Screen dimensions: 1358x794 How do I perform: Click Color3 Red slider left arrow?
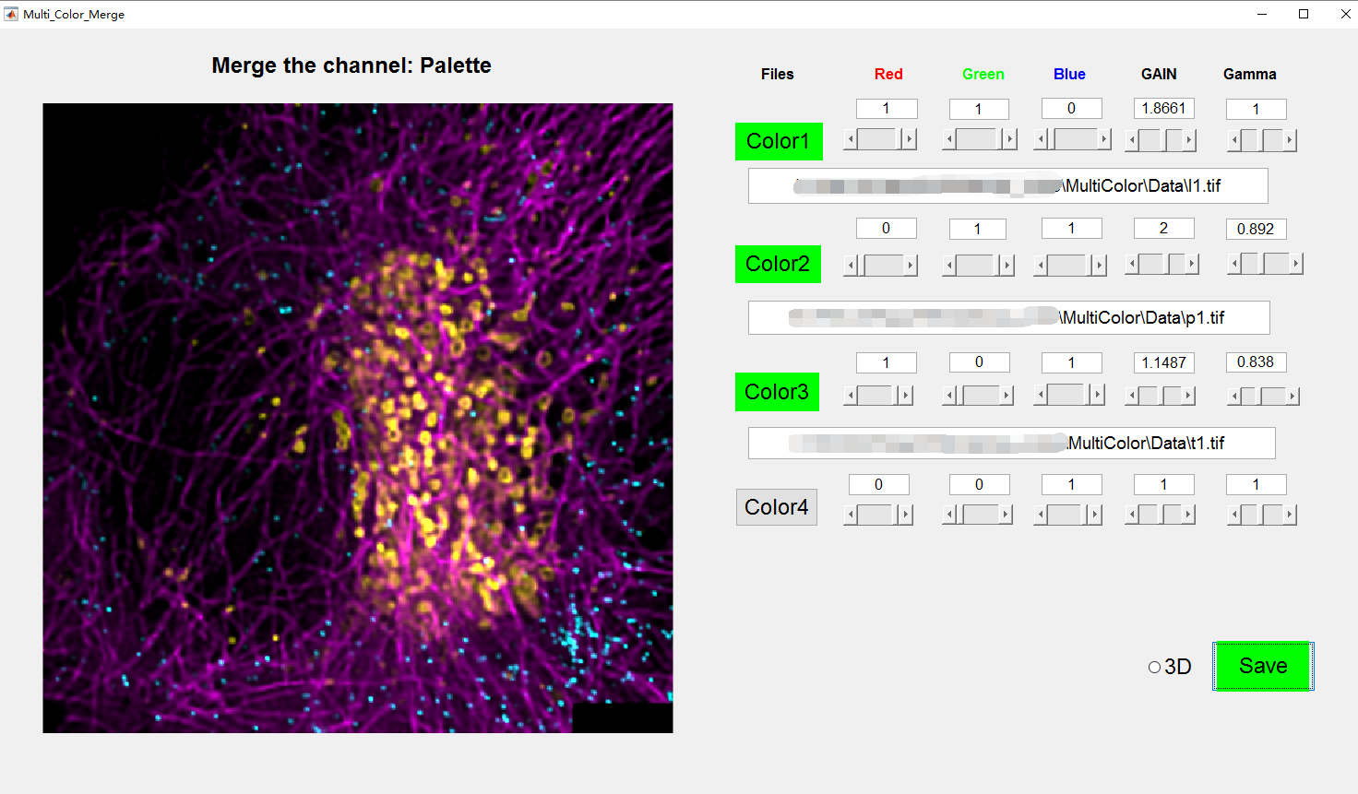tap(851, 396)
